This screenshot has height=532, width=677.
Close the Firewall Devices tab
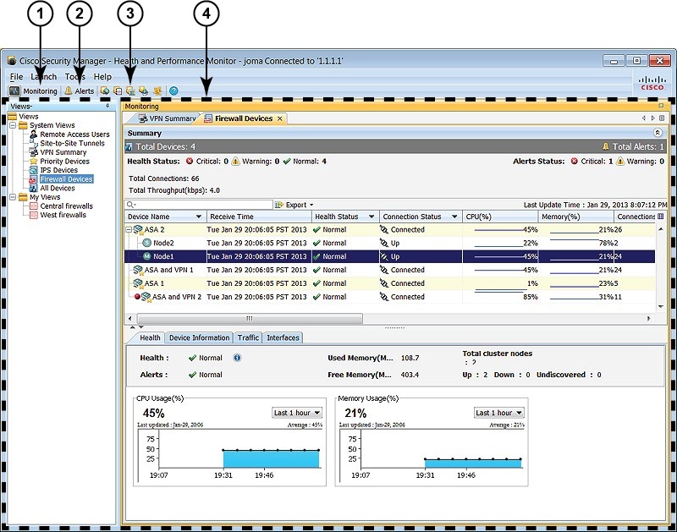pos(279,118)
